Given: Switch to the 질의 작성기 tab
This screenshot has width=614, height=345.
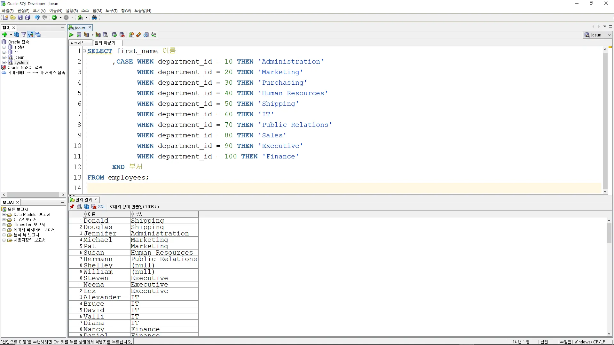Looking at the screenshot, I should tap(105, 42).
